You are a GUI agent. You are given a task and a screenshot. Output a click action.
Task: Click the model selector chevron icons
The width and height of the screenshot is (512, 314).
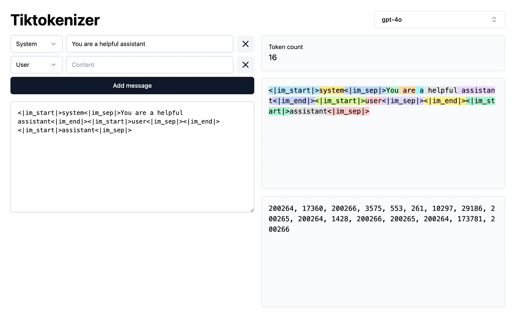494,20
